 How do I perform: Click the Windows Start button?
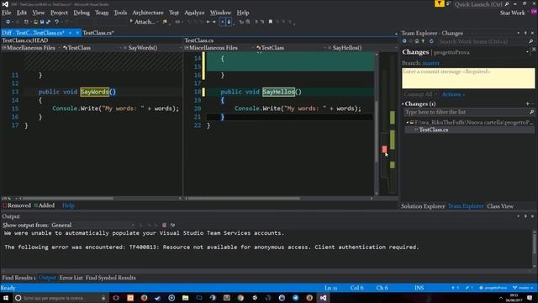(x=6, y=298)
